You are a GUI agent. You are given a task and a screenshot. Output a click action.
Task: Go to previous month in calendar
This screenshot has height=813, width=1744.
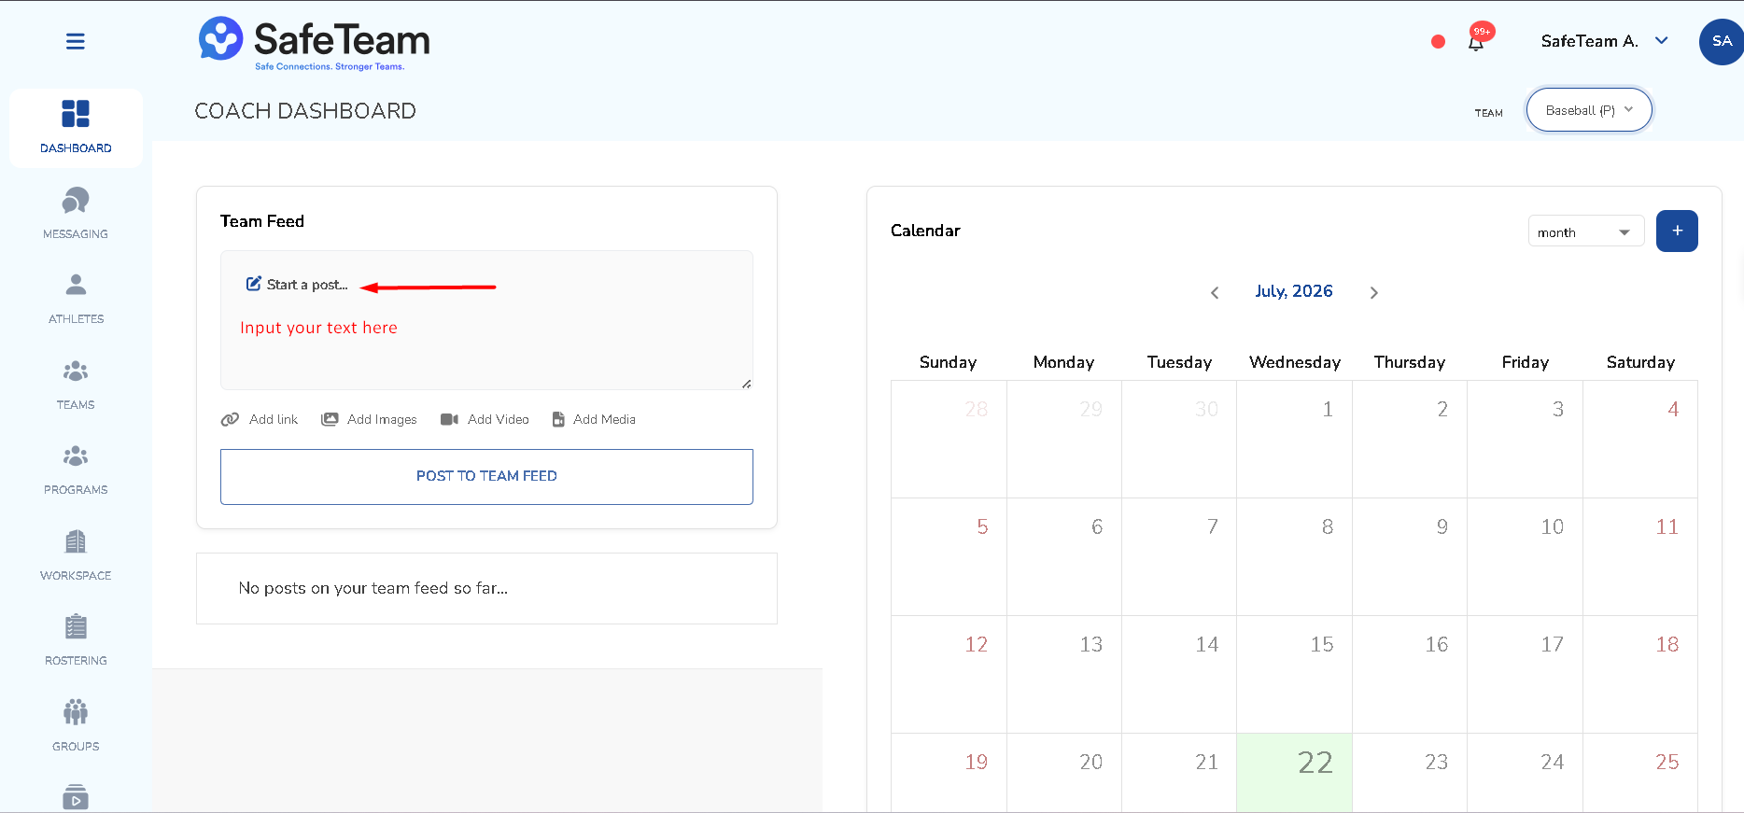(1215, 292)
